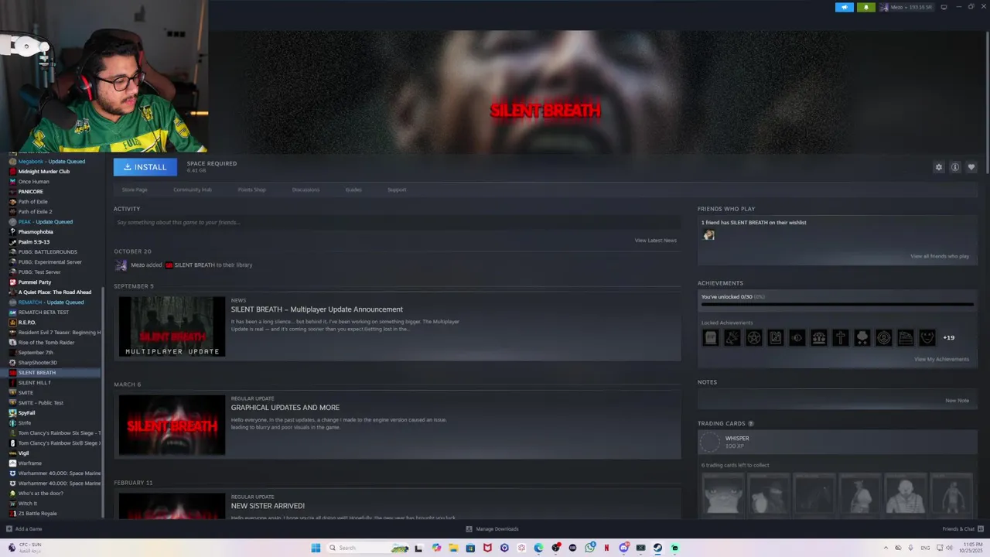Open GRAPHICAL UPDATES AND MORE post
The width and height of the screenshot is (990, 557).
click(285, 408)
